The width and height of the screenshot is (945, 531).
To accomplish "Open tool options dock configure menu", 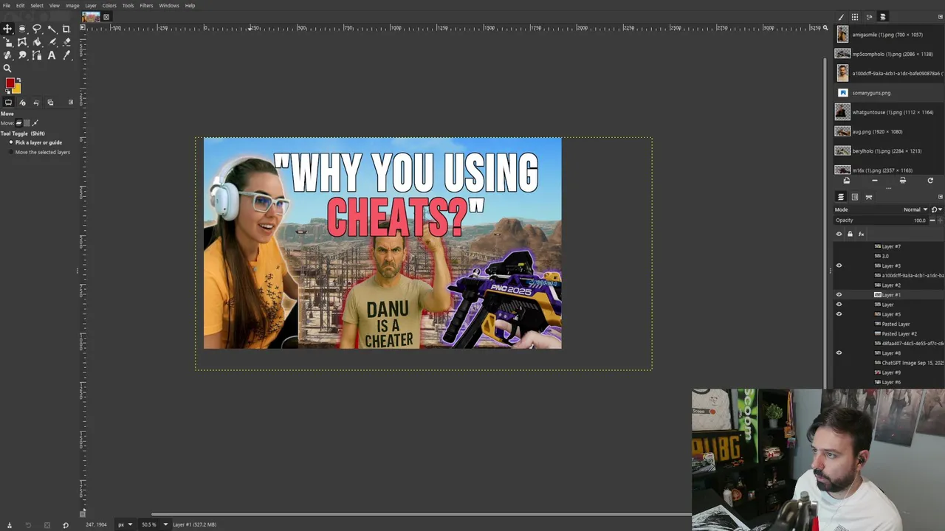I will (x=71, y=102).
